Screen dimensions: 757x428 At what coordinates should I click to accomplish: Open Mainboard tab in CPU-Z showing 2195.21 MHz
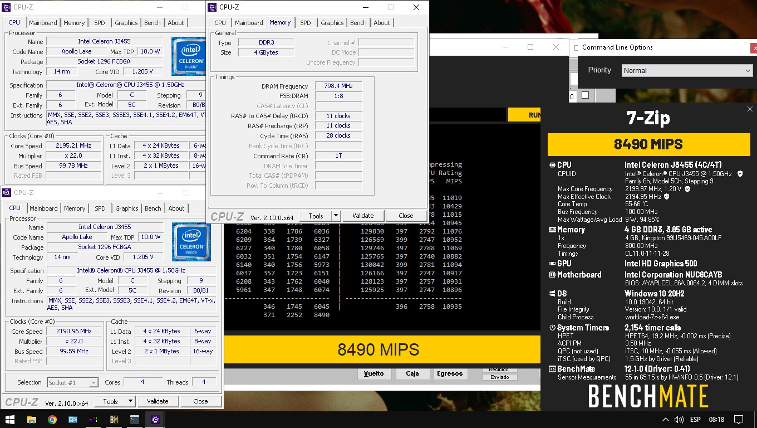click(x=43, y=23)
